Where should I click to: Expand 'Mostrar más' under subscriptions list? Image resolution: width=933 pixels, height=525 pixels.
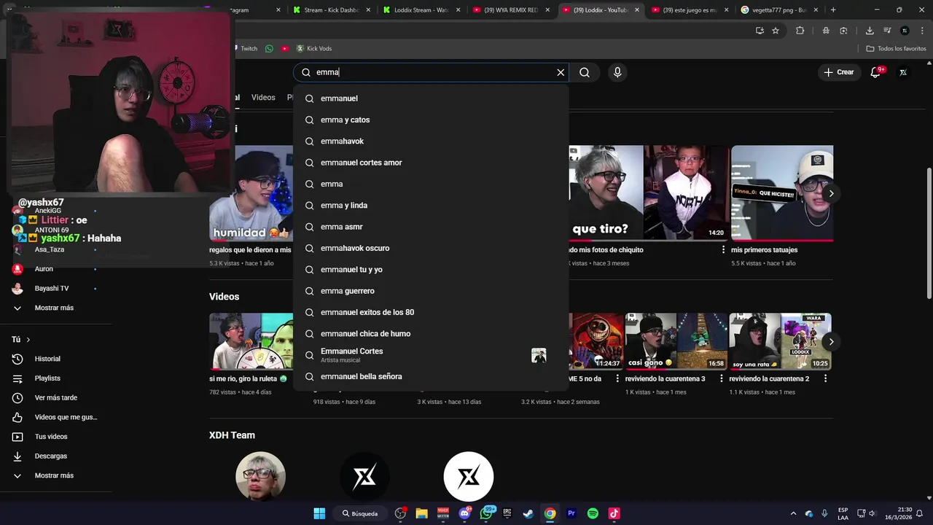(x=55, y=308)
